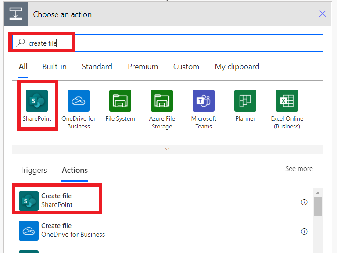The width and height of the screenshot is (337, 253).
Task: Select the Azure File Storage connector
Action: point(162,101)
